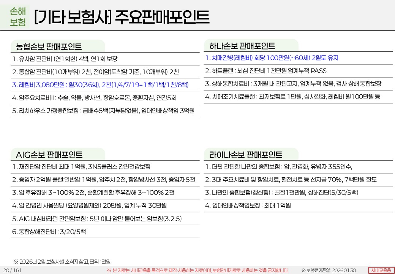Click the green 손해보험 badge

click(x=18, y=17)
